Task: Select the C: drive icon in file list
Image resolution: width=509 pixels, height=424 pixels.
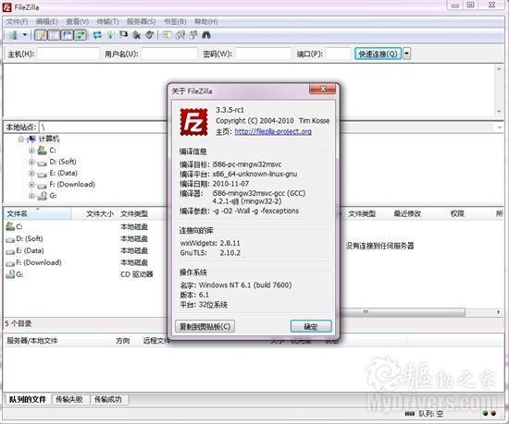Action: (x=10, y=226)
